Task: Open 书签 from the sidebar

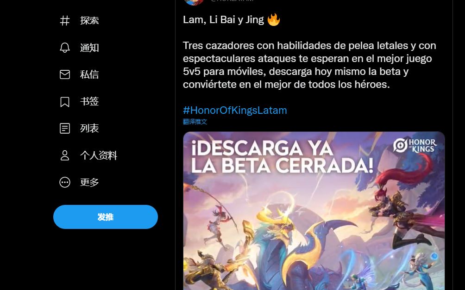Action: coord(89,102)
